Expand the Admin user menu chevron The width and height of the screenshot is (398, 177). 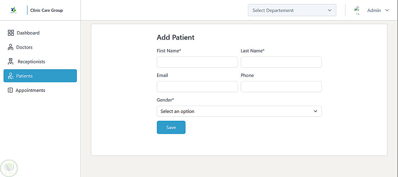click(x=387, y=10)
